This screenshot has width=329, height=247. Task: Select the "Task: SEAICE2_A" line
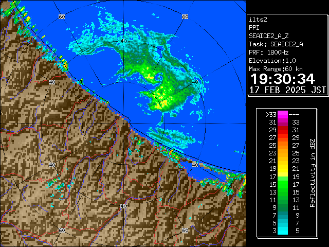pyautogui.click(x=276, y=44)
